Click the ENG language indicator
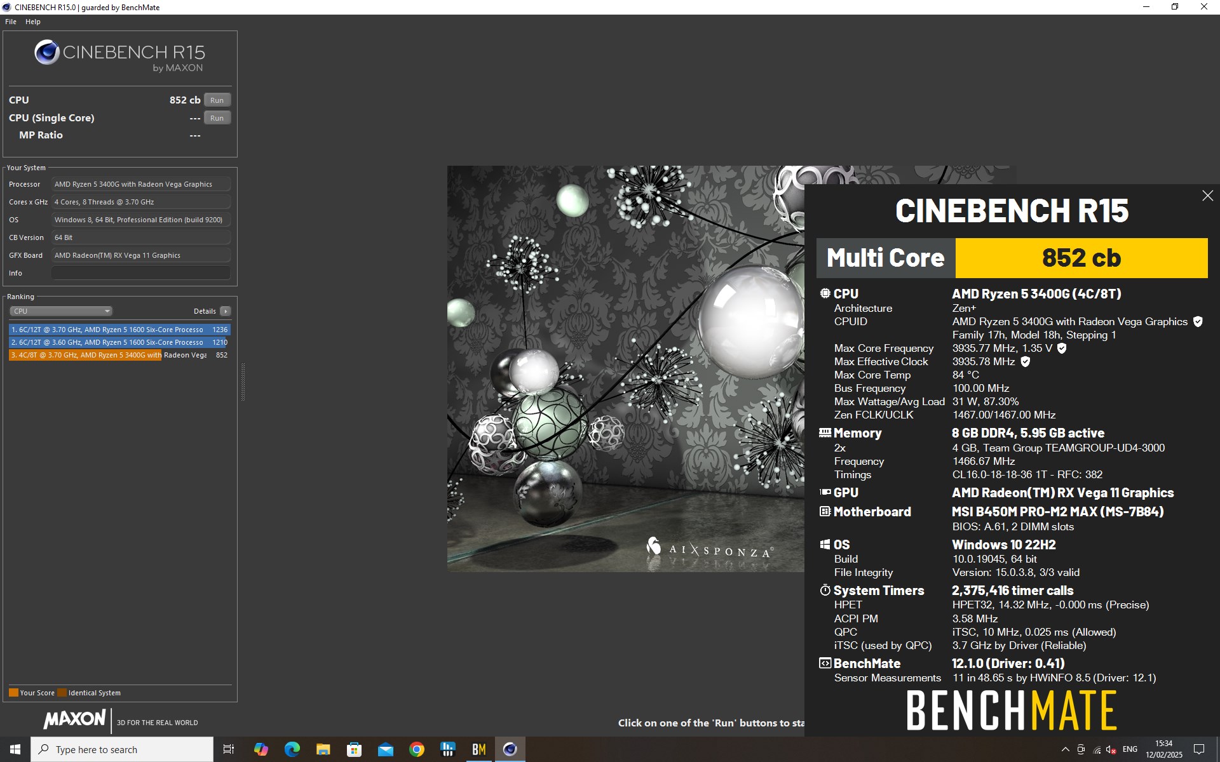Viewport: 1220px width, 762px height. [1130, 749]
